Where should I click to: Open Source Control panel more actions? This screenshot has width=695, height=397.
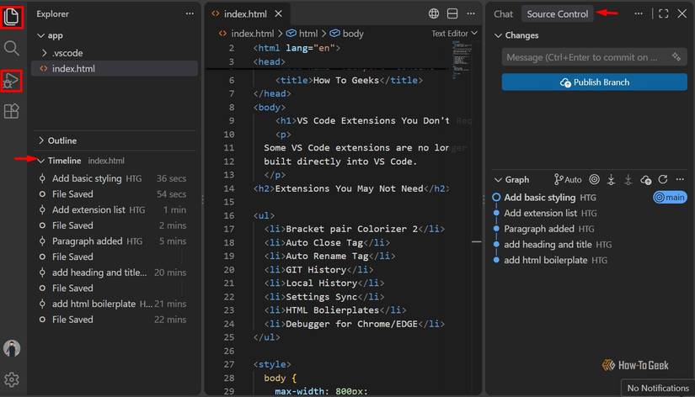click(639, 13)
